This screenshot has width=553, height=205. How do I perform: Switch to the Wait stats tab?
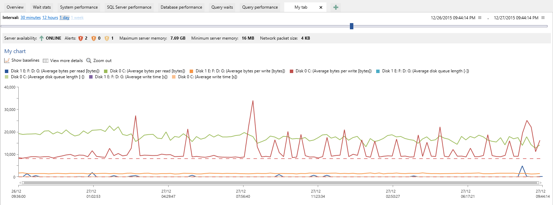click(x=42, y=7)
